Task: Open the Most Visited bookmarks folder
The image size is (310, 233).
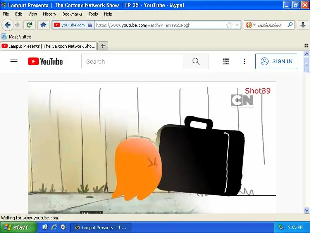Action: pyautogui.click(x=16, y=37)
